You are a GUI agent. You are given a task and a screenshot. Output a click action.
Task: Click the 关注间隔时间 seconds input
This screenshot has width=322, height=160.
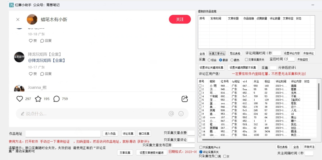309,153
